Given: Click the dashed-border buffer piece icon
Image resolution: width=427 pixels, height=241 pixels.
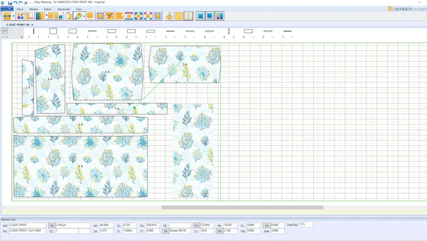Looking at the screenshot, I should [100, 16].
